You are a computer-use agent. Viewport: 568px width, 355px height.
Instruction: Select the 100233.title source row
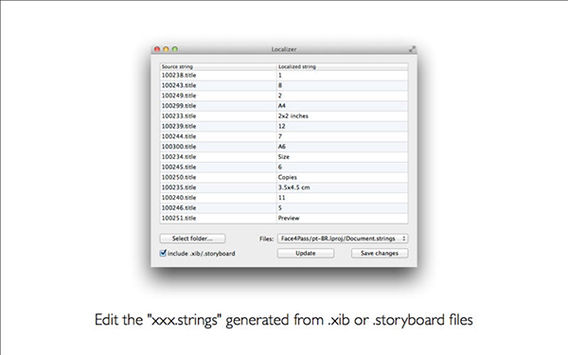pyautogui.click(x=218, y=115)
